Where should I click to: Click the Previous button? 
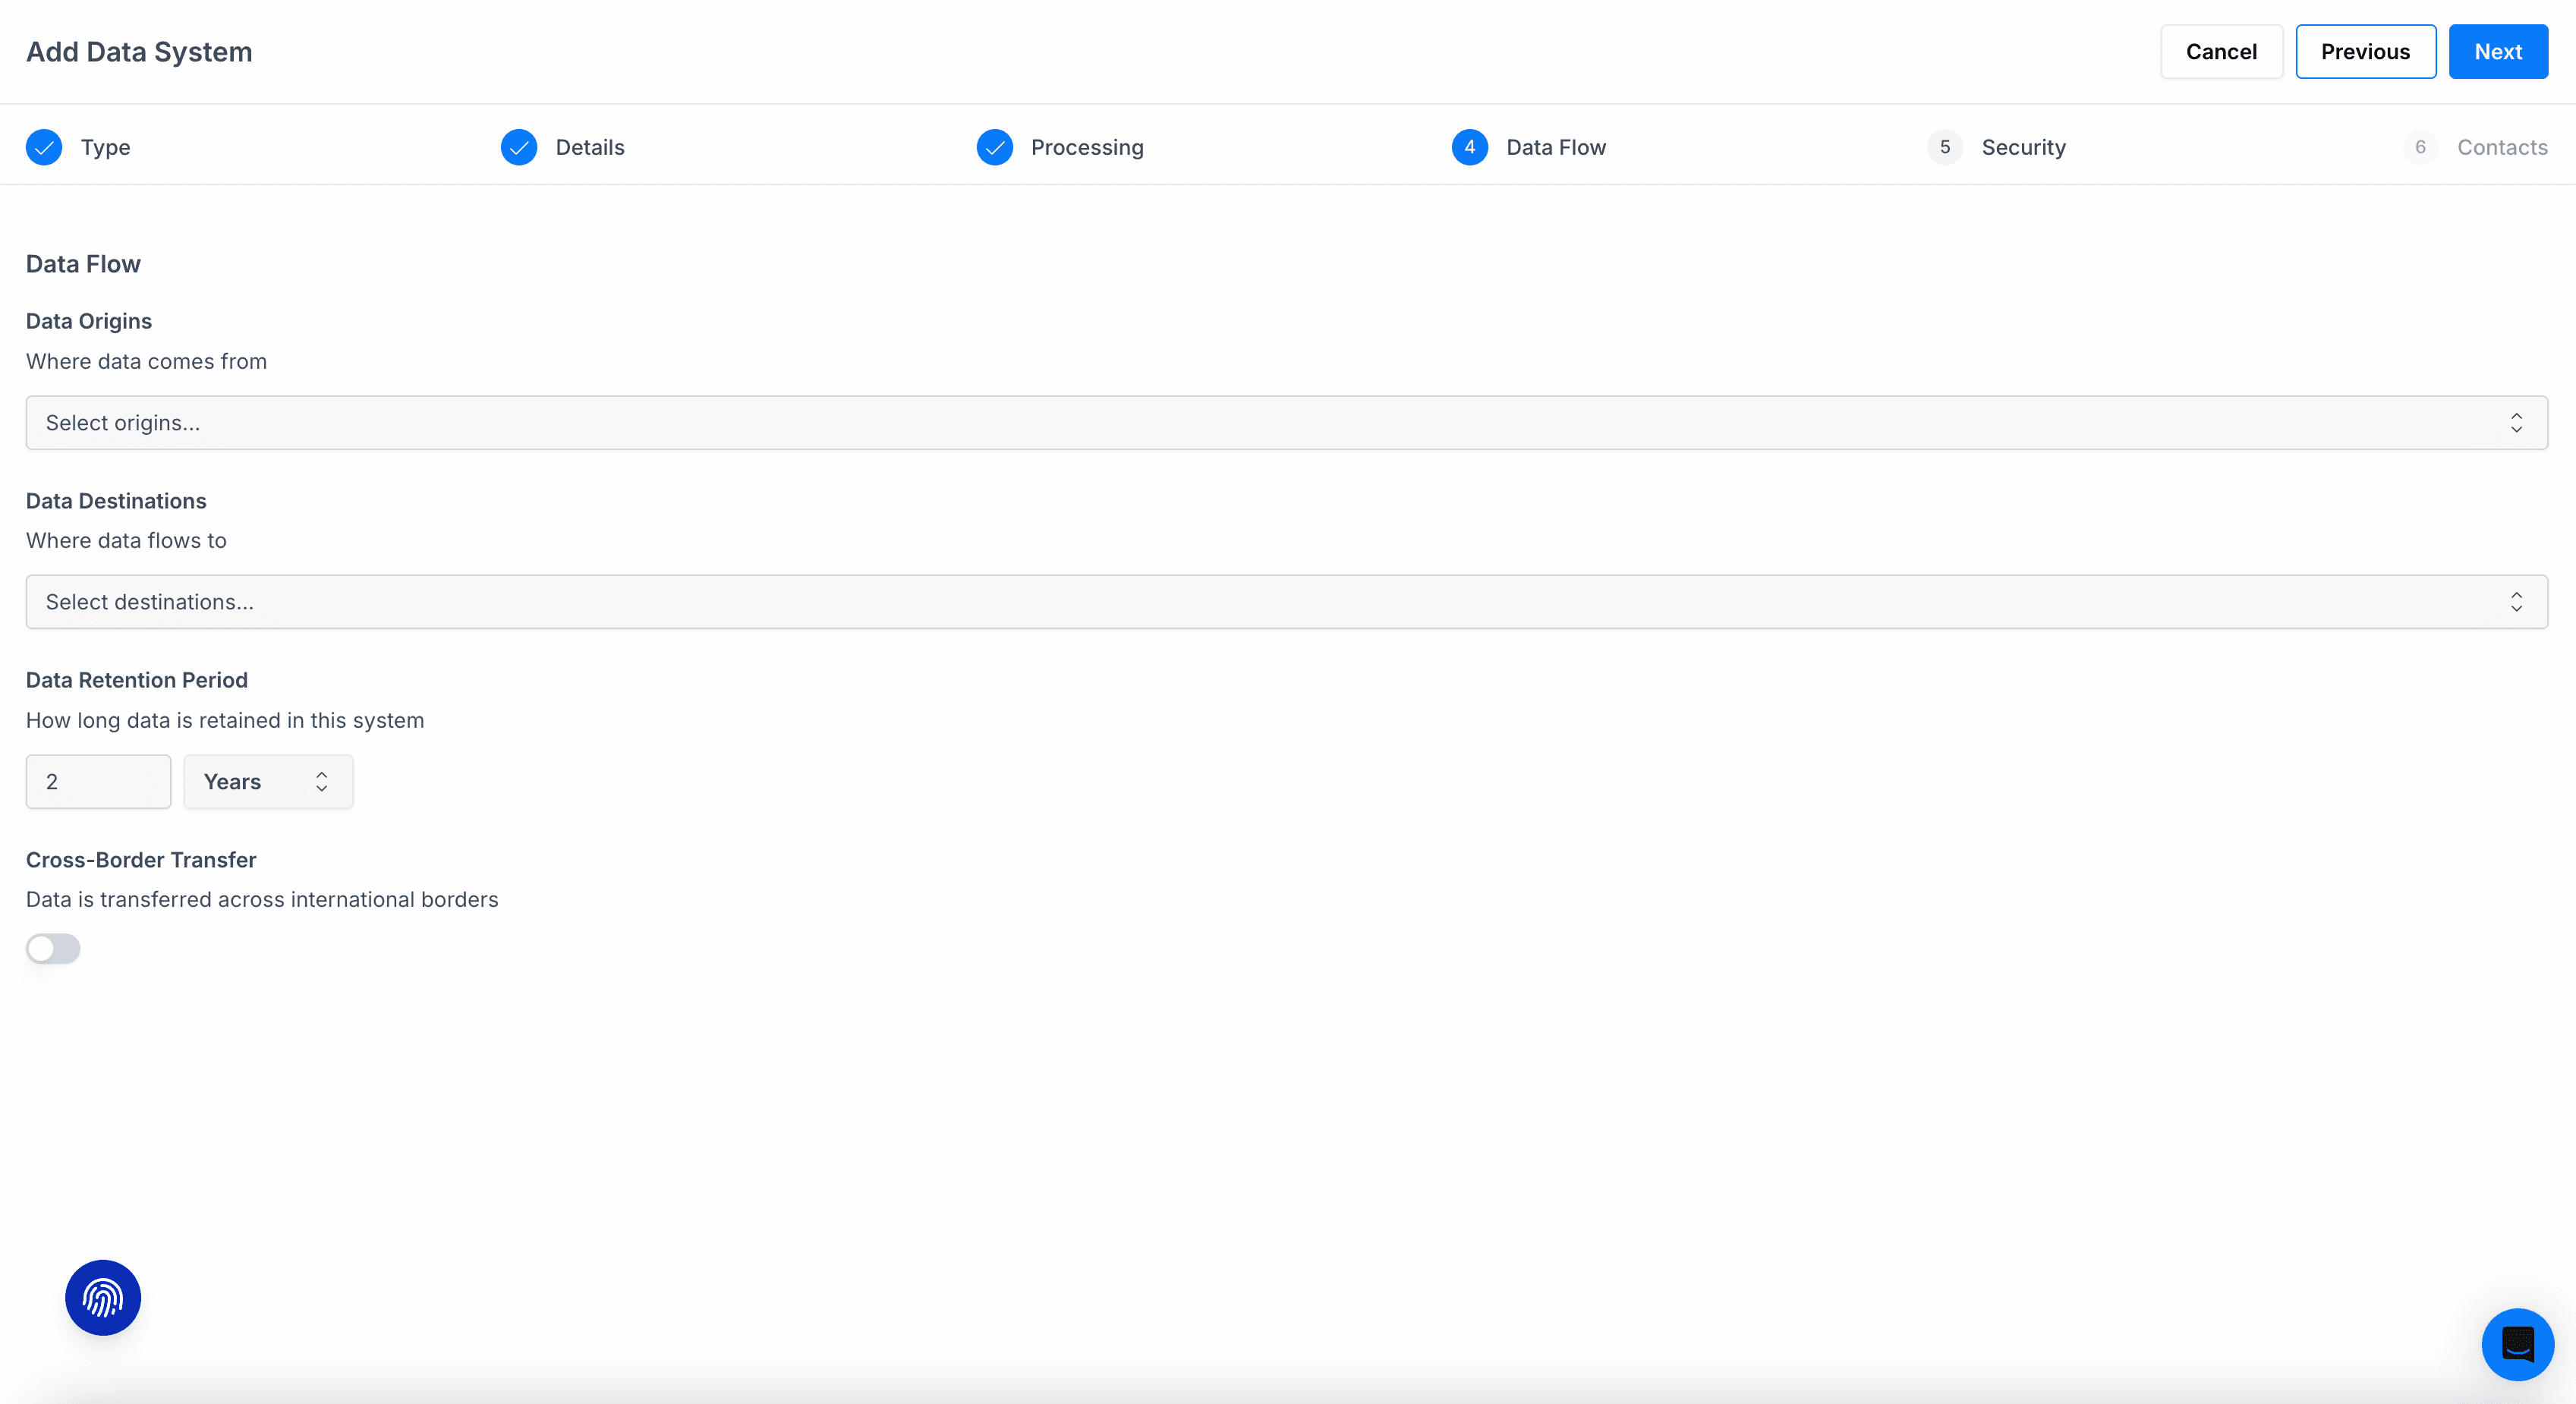tap(2365, 52)
